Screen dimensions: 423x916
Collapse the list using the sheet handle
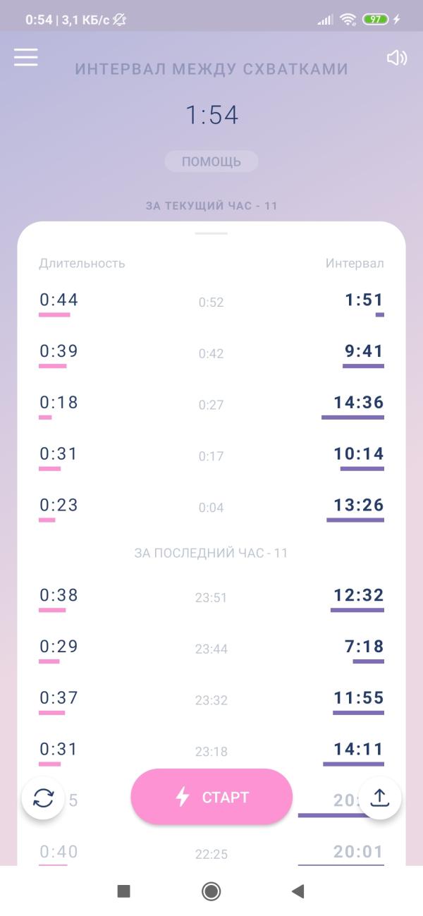click(211, 233)
